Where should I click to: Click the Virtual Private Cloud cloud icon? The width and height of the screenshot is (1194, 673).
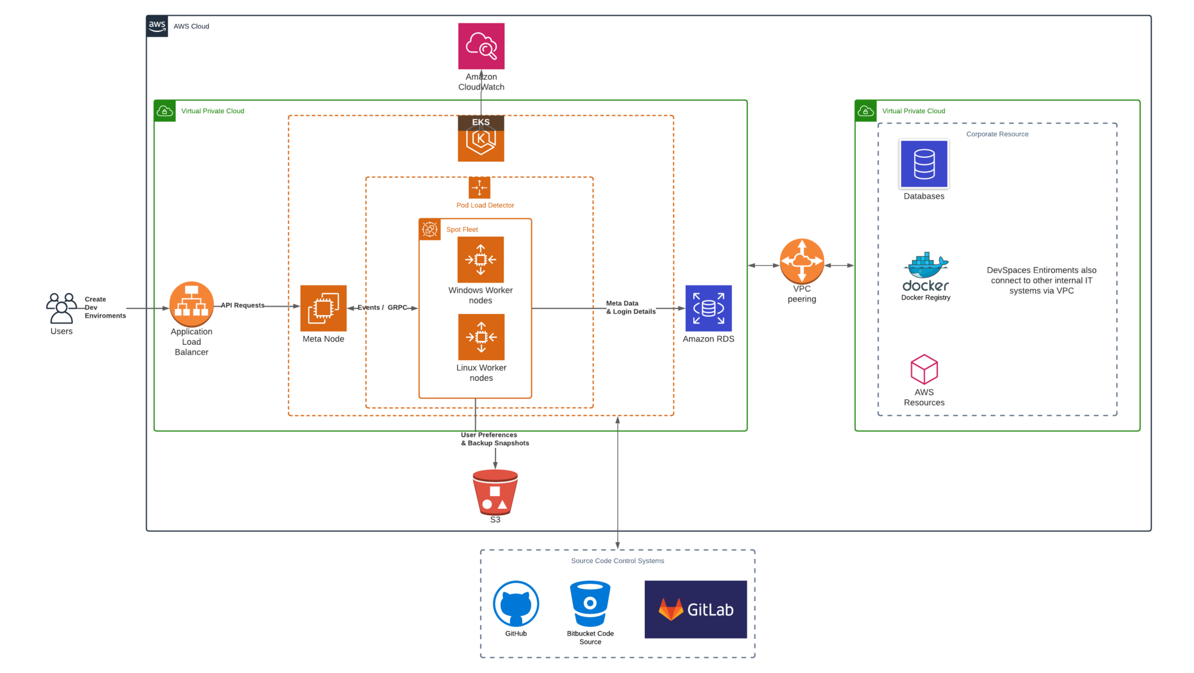click(x=164, y=111)
